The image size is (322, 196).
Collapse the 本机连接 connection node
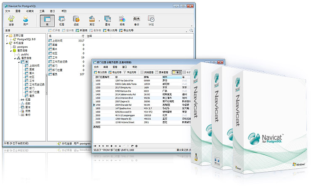7,43
